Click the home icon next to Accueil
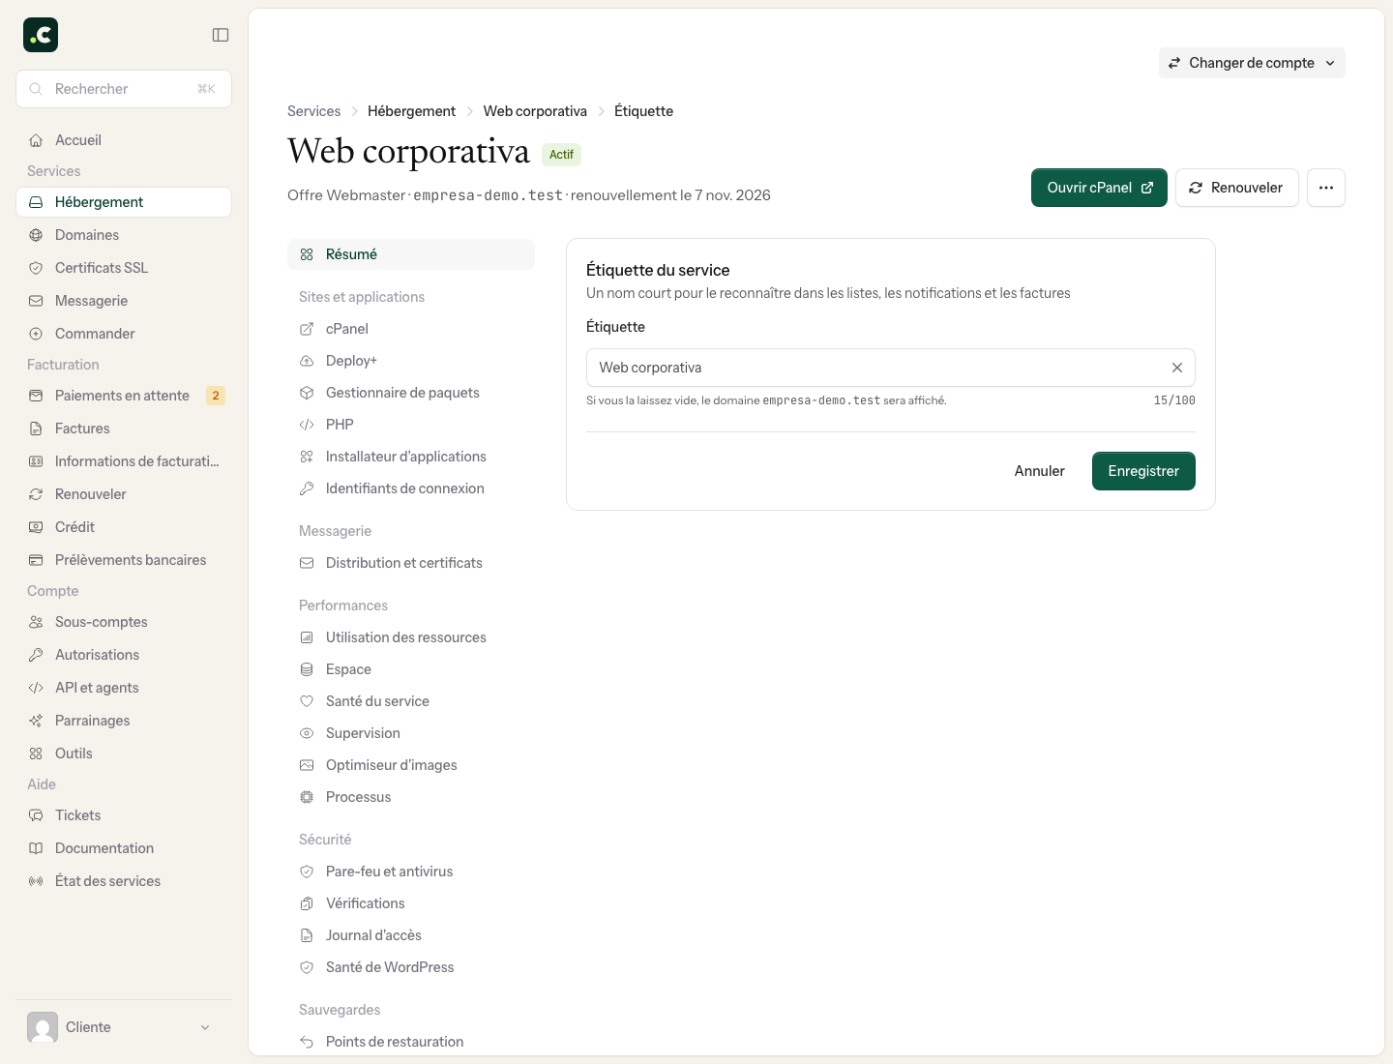Image resolution: width=1393 pixels, height=1064 pixels. [x=36, y=140]
